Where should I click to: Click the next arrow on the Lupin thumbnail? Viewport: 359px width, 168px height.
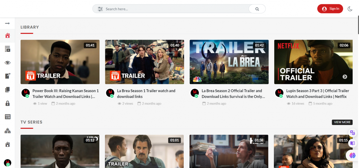click(x=345, y=77)
